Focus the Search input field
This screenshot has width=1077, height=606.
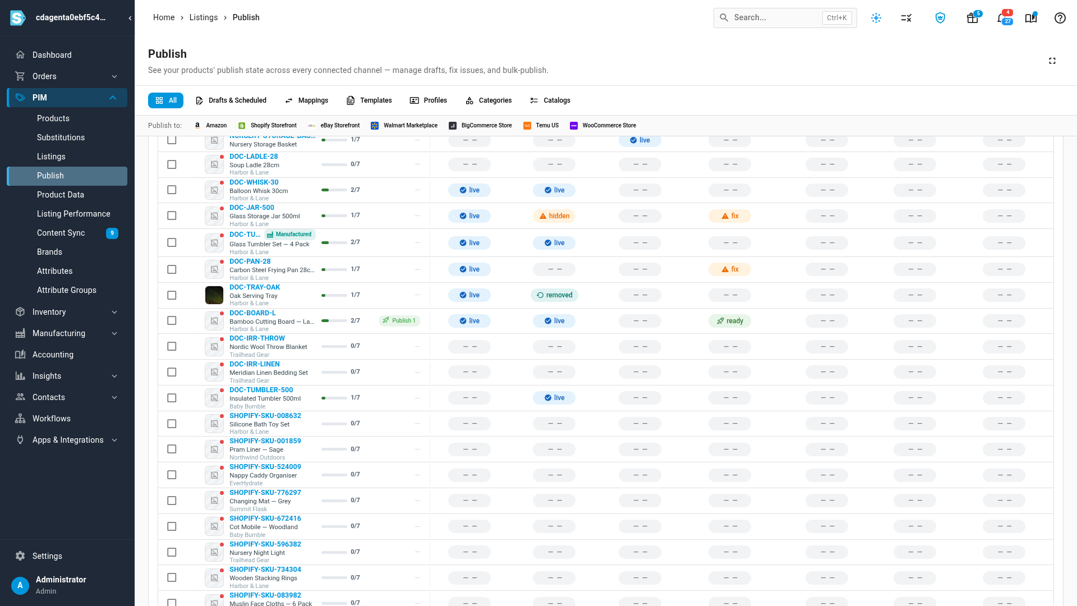click(785, 18)
